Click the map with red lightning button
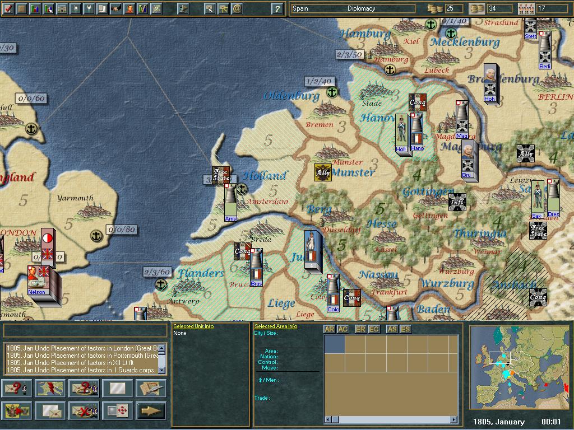574x430 pixels. [50, 389]
